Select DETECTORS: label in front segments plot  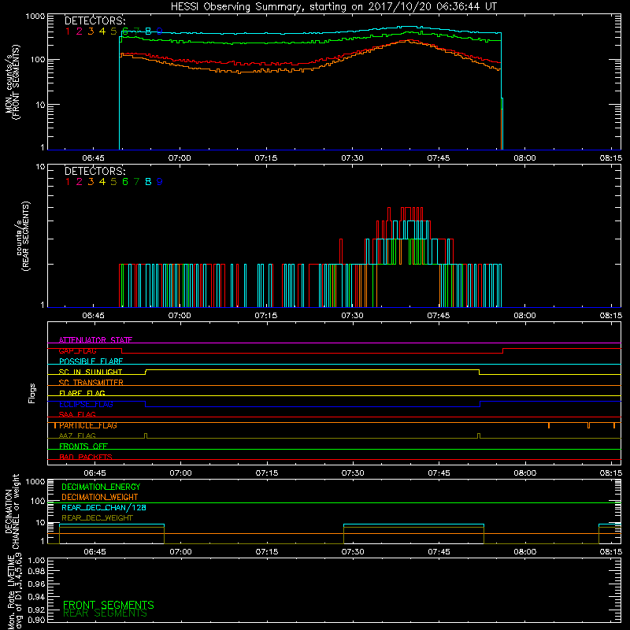(95, 20)
